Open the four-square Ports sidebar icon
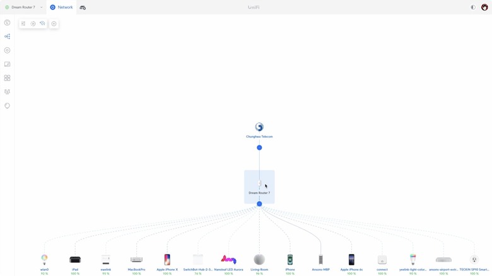The image size is (492, 276). pyautogui.click(x=7, y=78)
